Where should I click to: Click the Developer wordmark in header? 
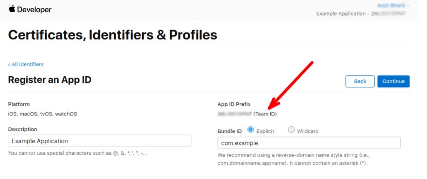pyautogui.click(x=34, y=10)
